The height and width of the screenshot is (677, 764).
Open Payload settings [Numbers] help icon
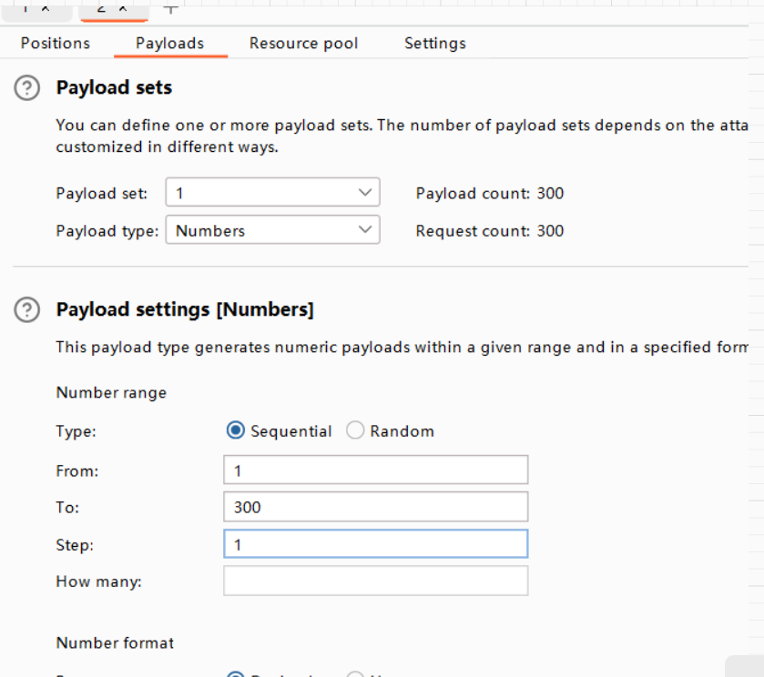[x=26, y=309]
